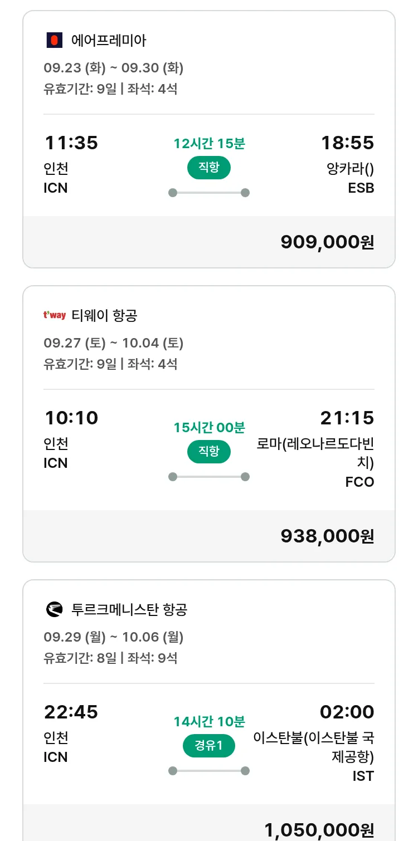Select the 938,000원 fare price
This screenshot has height=841, width=418.
coord(327,536)
